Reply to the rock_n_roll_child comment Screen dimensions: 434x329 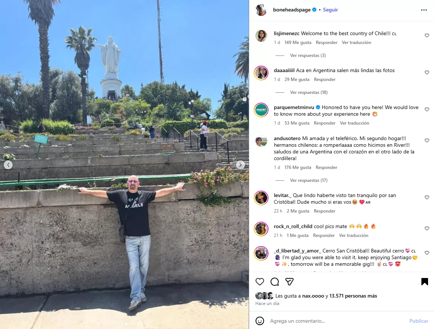324,235
